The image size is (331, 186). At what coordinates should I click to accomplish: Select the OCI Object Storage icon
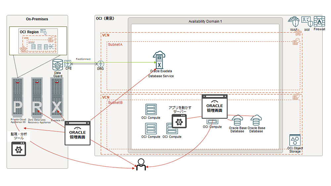coord(294,141)
